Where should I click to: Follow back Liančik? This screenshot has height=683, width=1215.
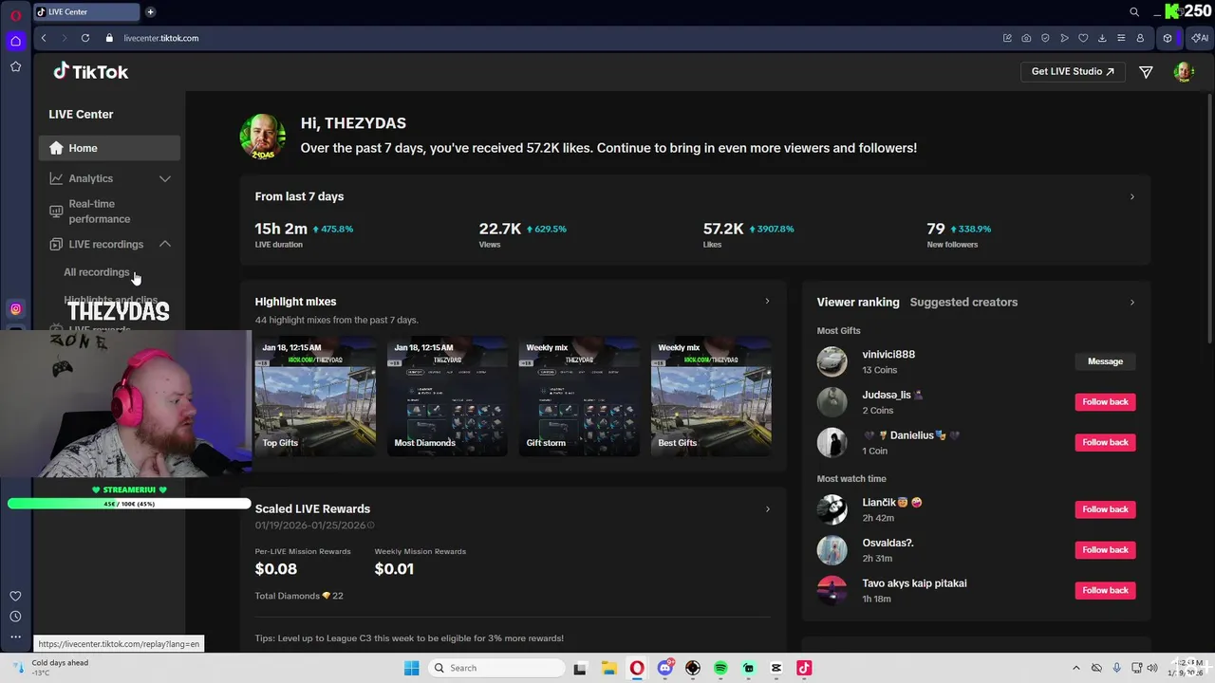pos(1105,509)
